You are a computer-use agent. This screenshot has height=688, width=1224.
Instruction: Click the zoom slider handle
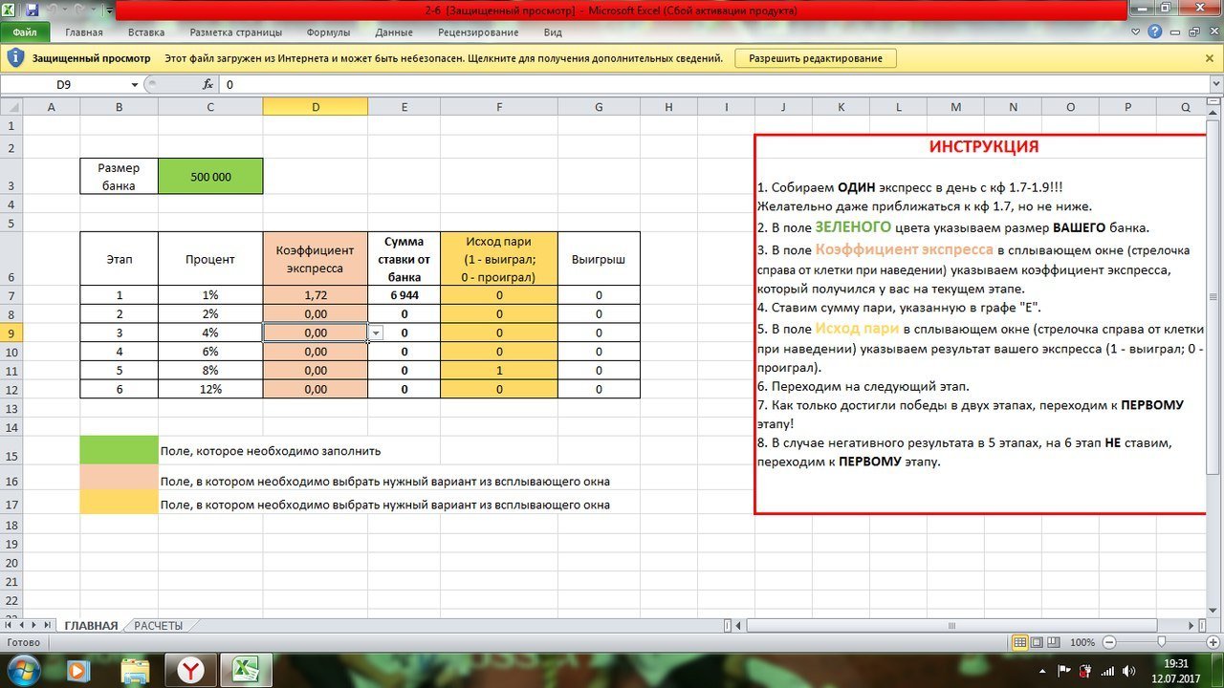[x=1160, y=642]
